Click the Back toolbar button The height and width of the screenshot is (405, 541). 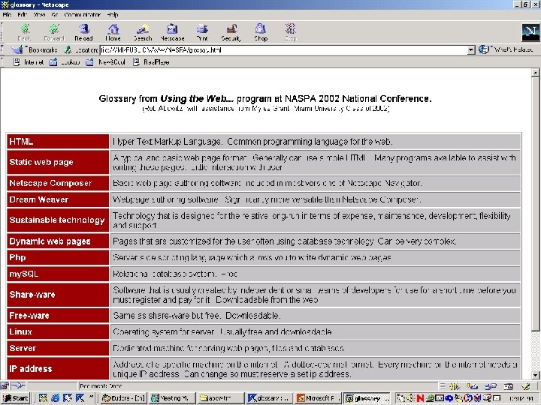(x=24, y=33)
